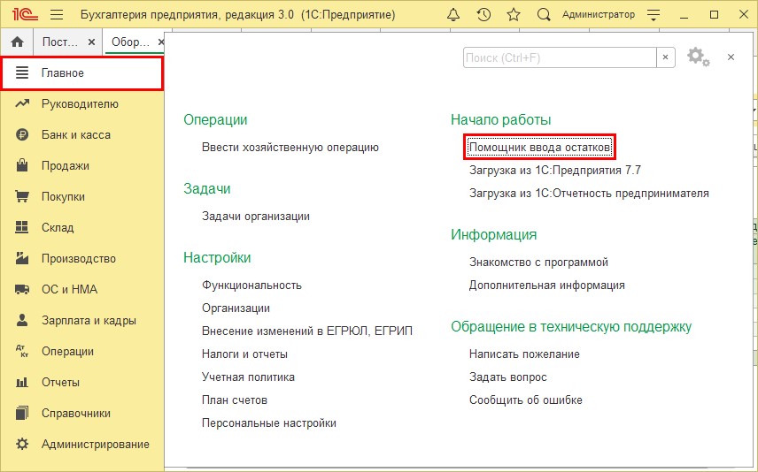758x472 pixels.
Task: Click the Задачи section heading
Action: click(x=207, y=188)
